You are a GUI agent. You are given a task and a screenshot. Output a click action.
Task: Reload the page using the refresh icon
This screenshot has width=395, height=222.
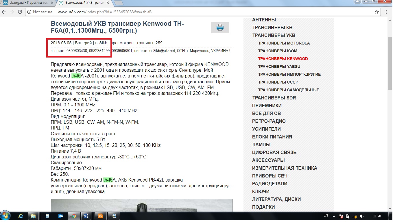[x=20, y=12]
